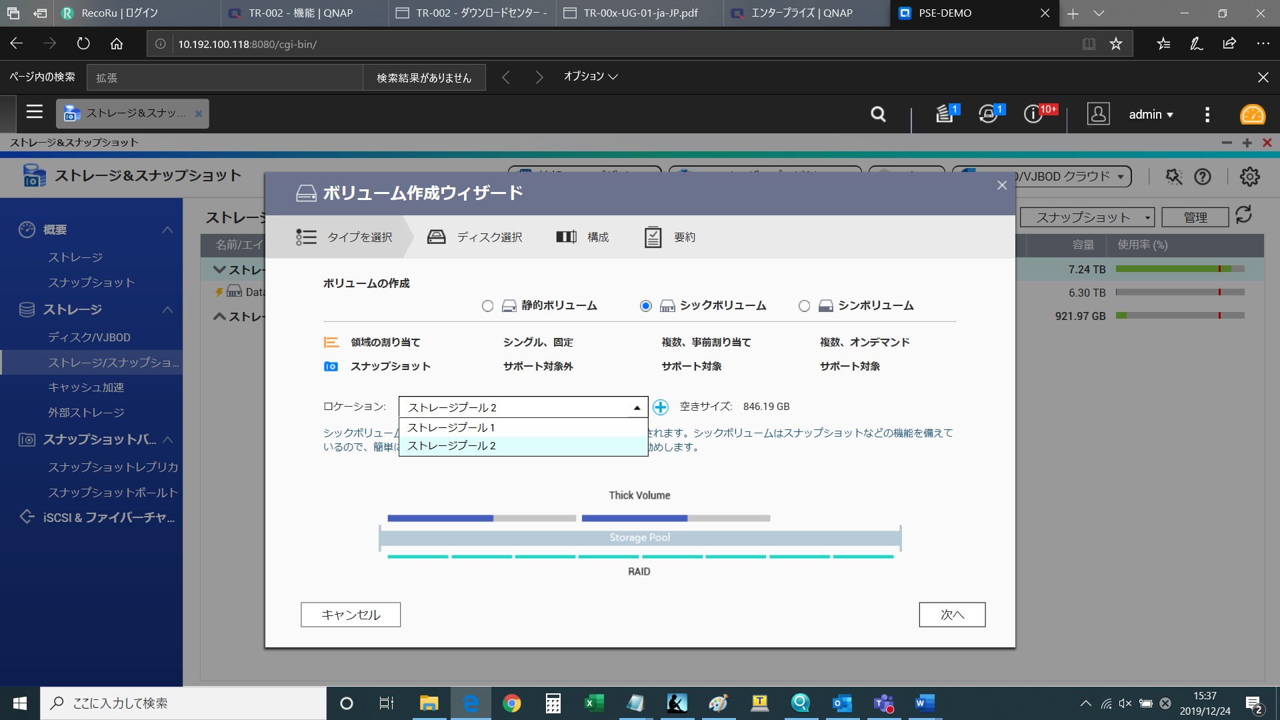Viewport: 1280px width, 720px height.
Task: Switch to the TR-00x-UG-01-ja-JP.pdf browser tab
Action: [640, 13]
